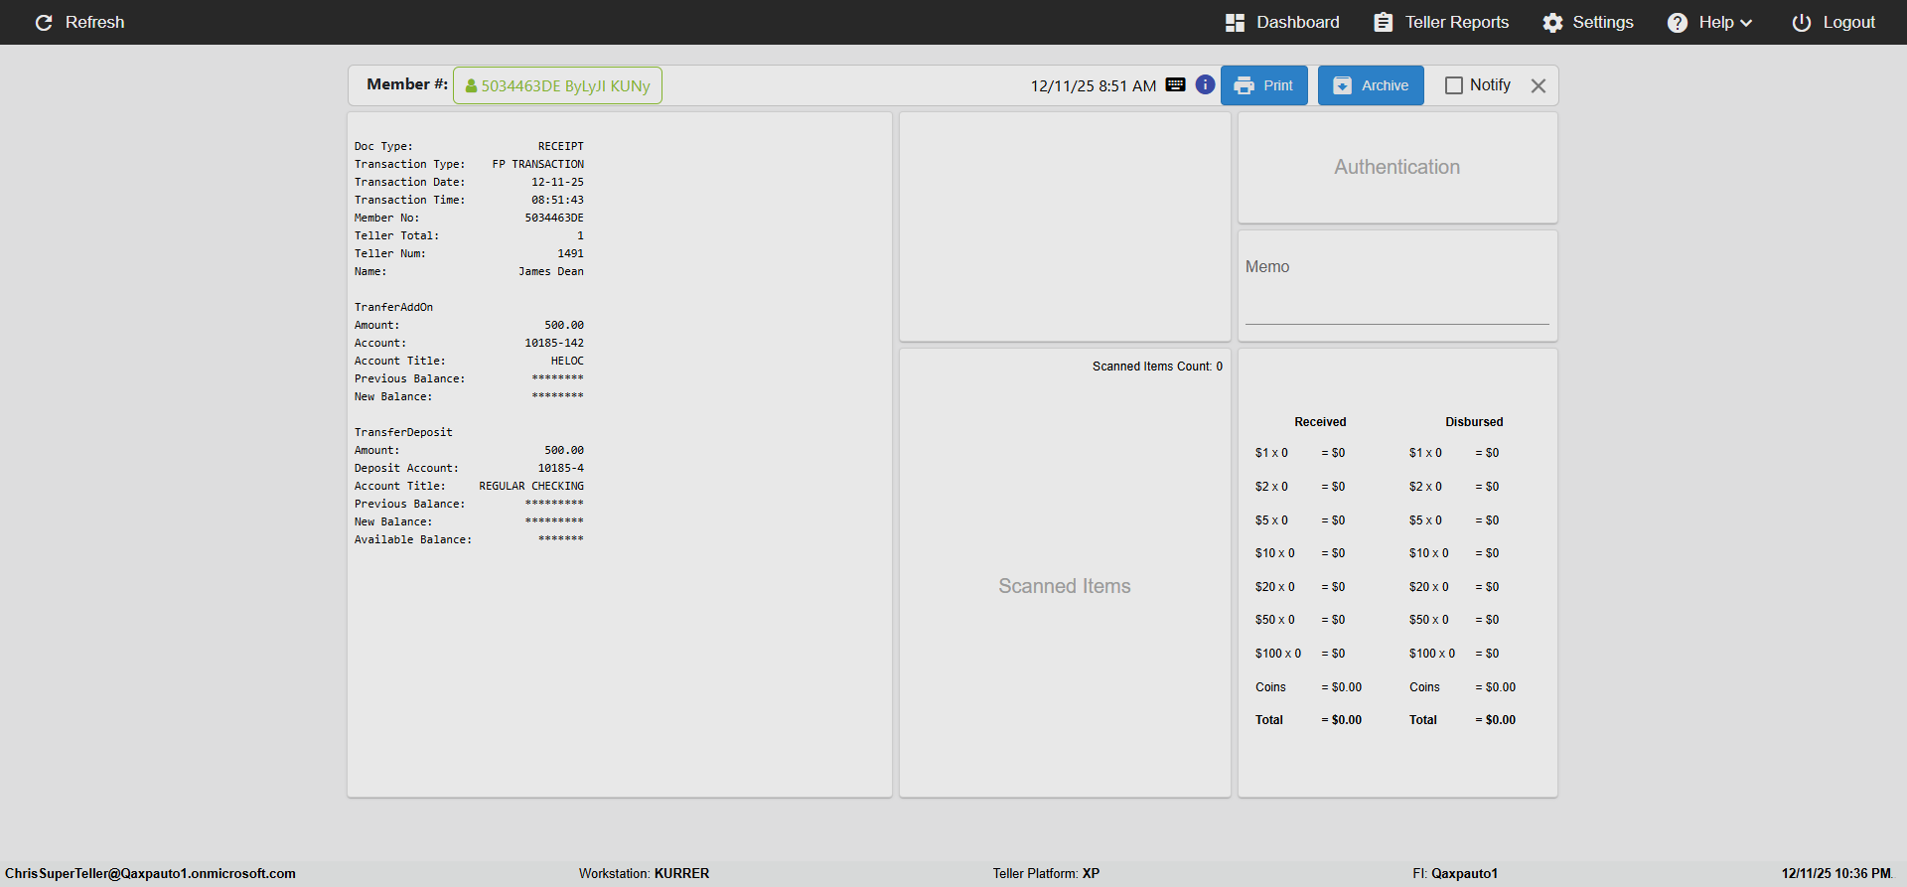The height and width of the screenshot is (887, 1907).
Task: Click the Archive button label
Action: 1385,85
